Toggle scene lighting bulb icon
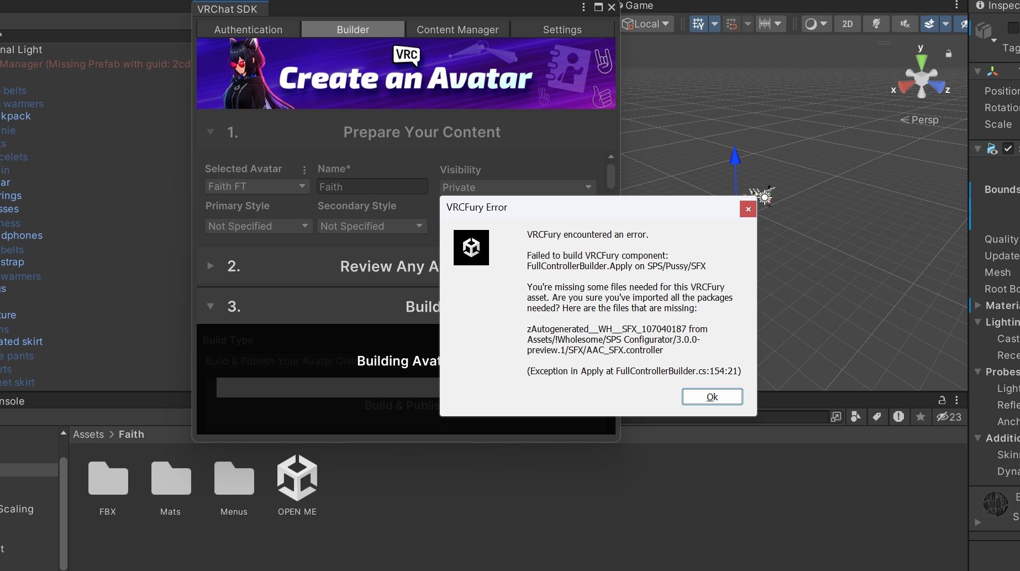This screenshot has height=571, width=1020. click(x=876, y=24)
